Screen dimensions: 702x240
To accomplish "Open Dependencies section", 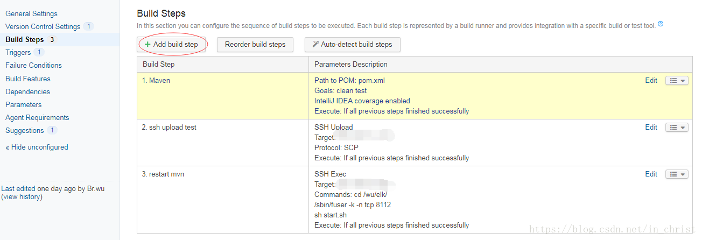I will point(27,91).
